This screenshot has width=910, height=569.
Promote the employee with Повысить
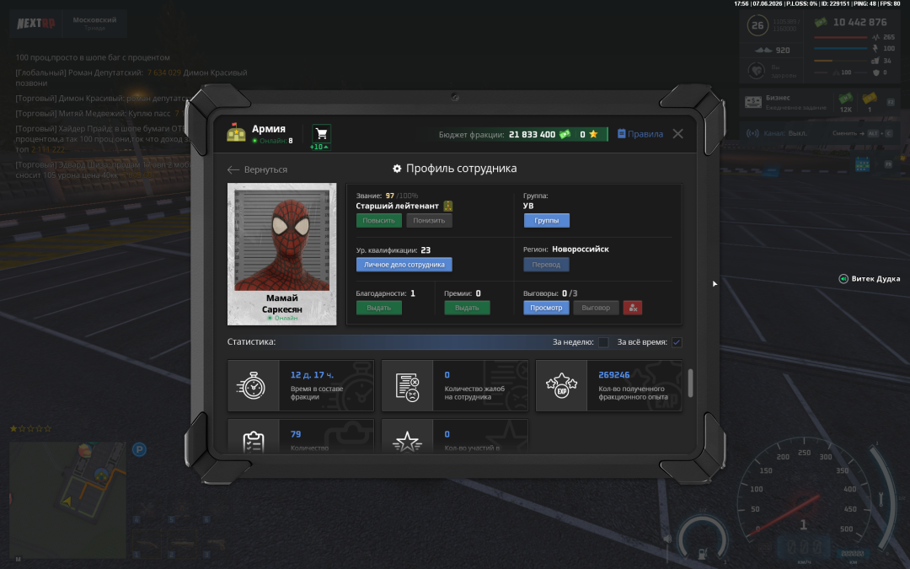(x=378, y=221)
